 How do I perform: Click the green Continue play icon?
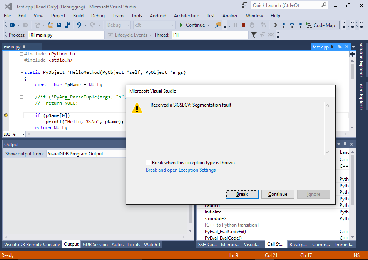181,25
